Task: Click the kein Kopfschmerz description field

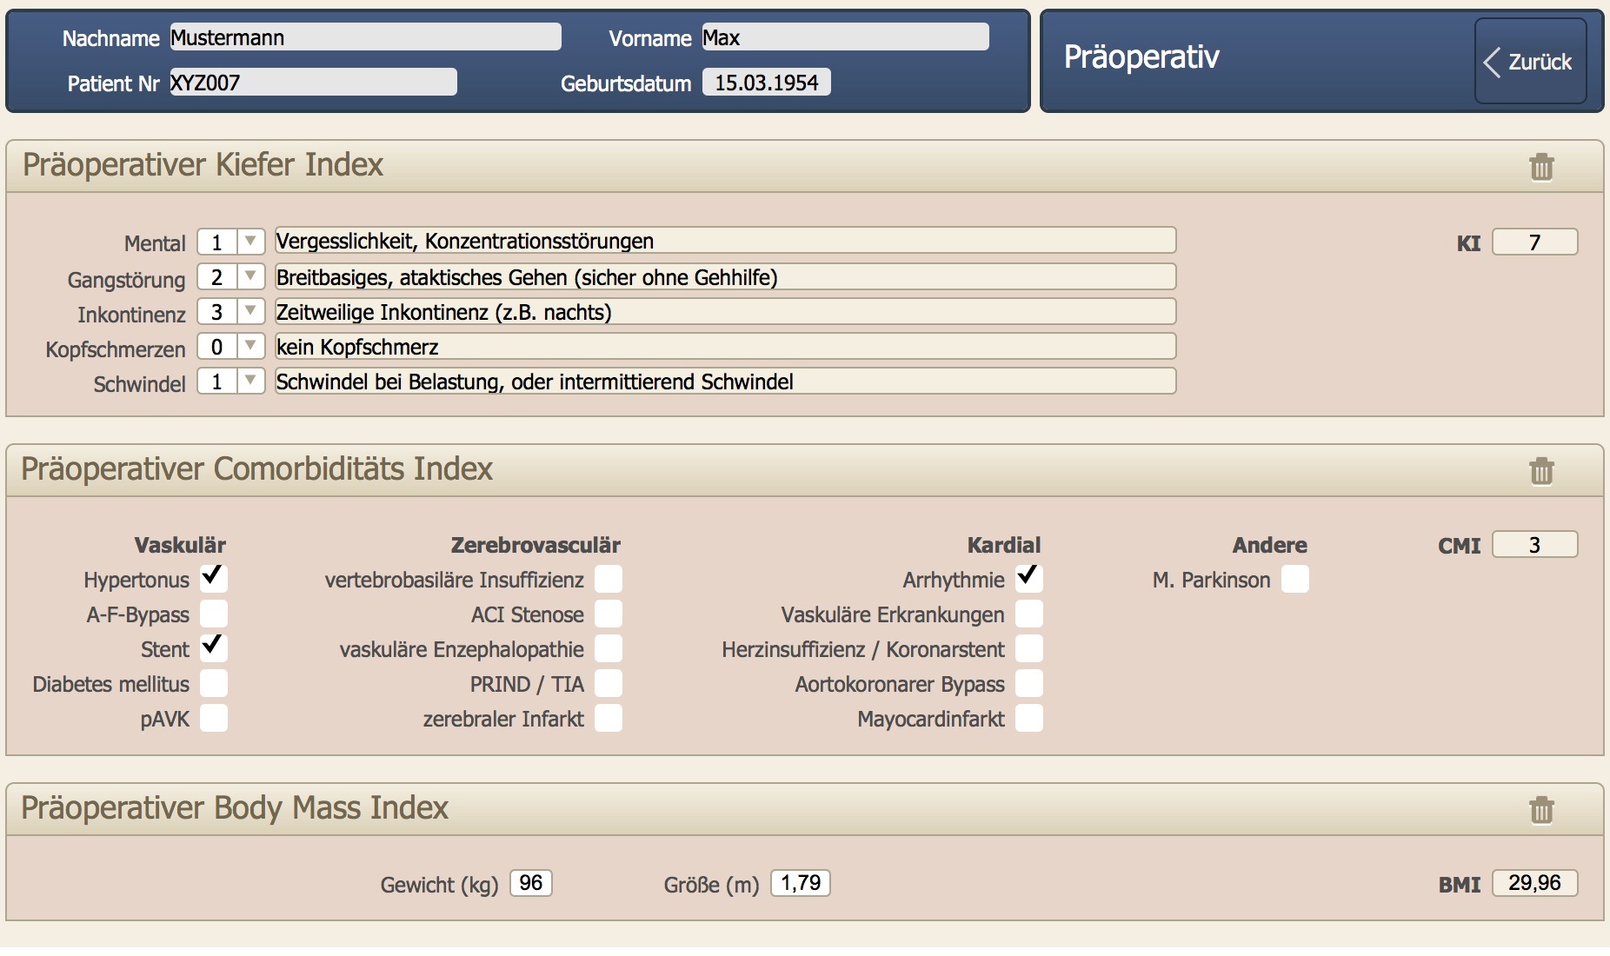Action: click(725, 346)
